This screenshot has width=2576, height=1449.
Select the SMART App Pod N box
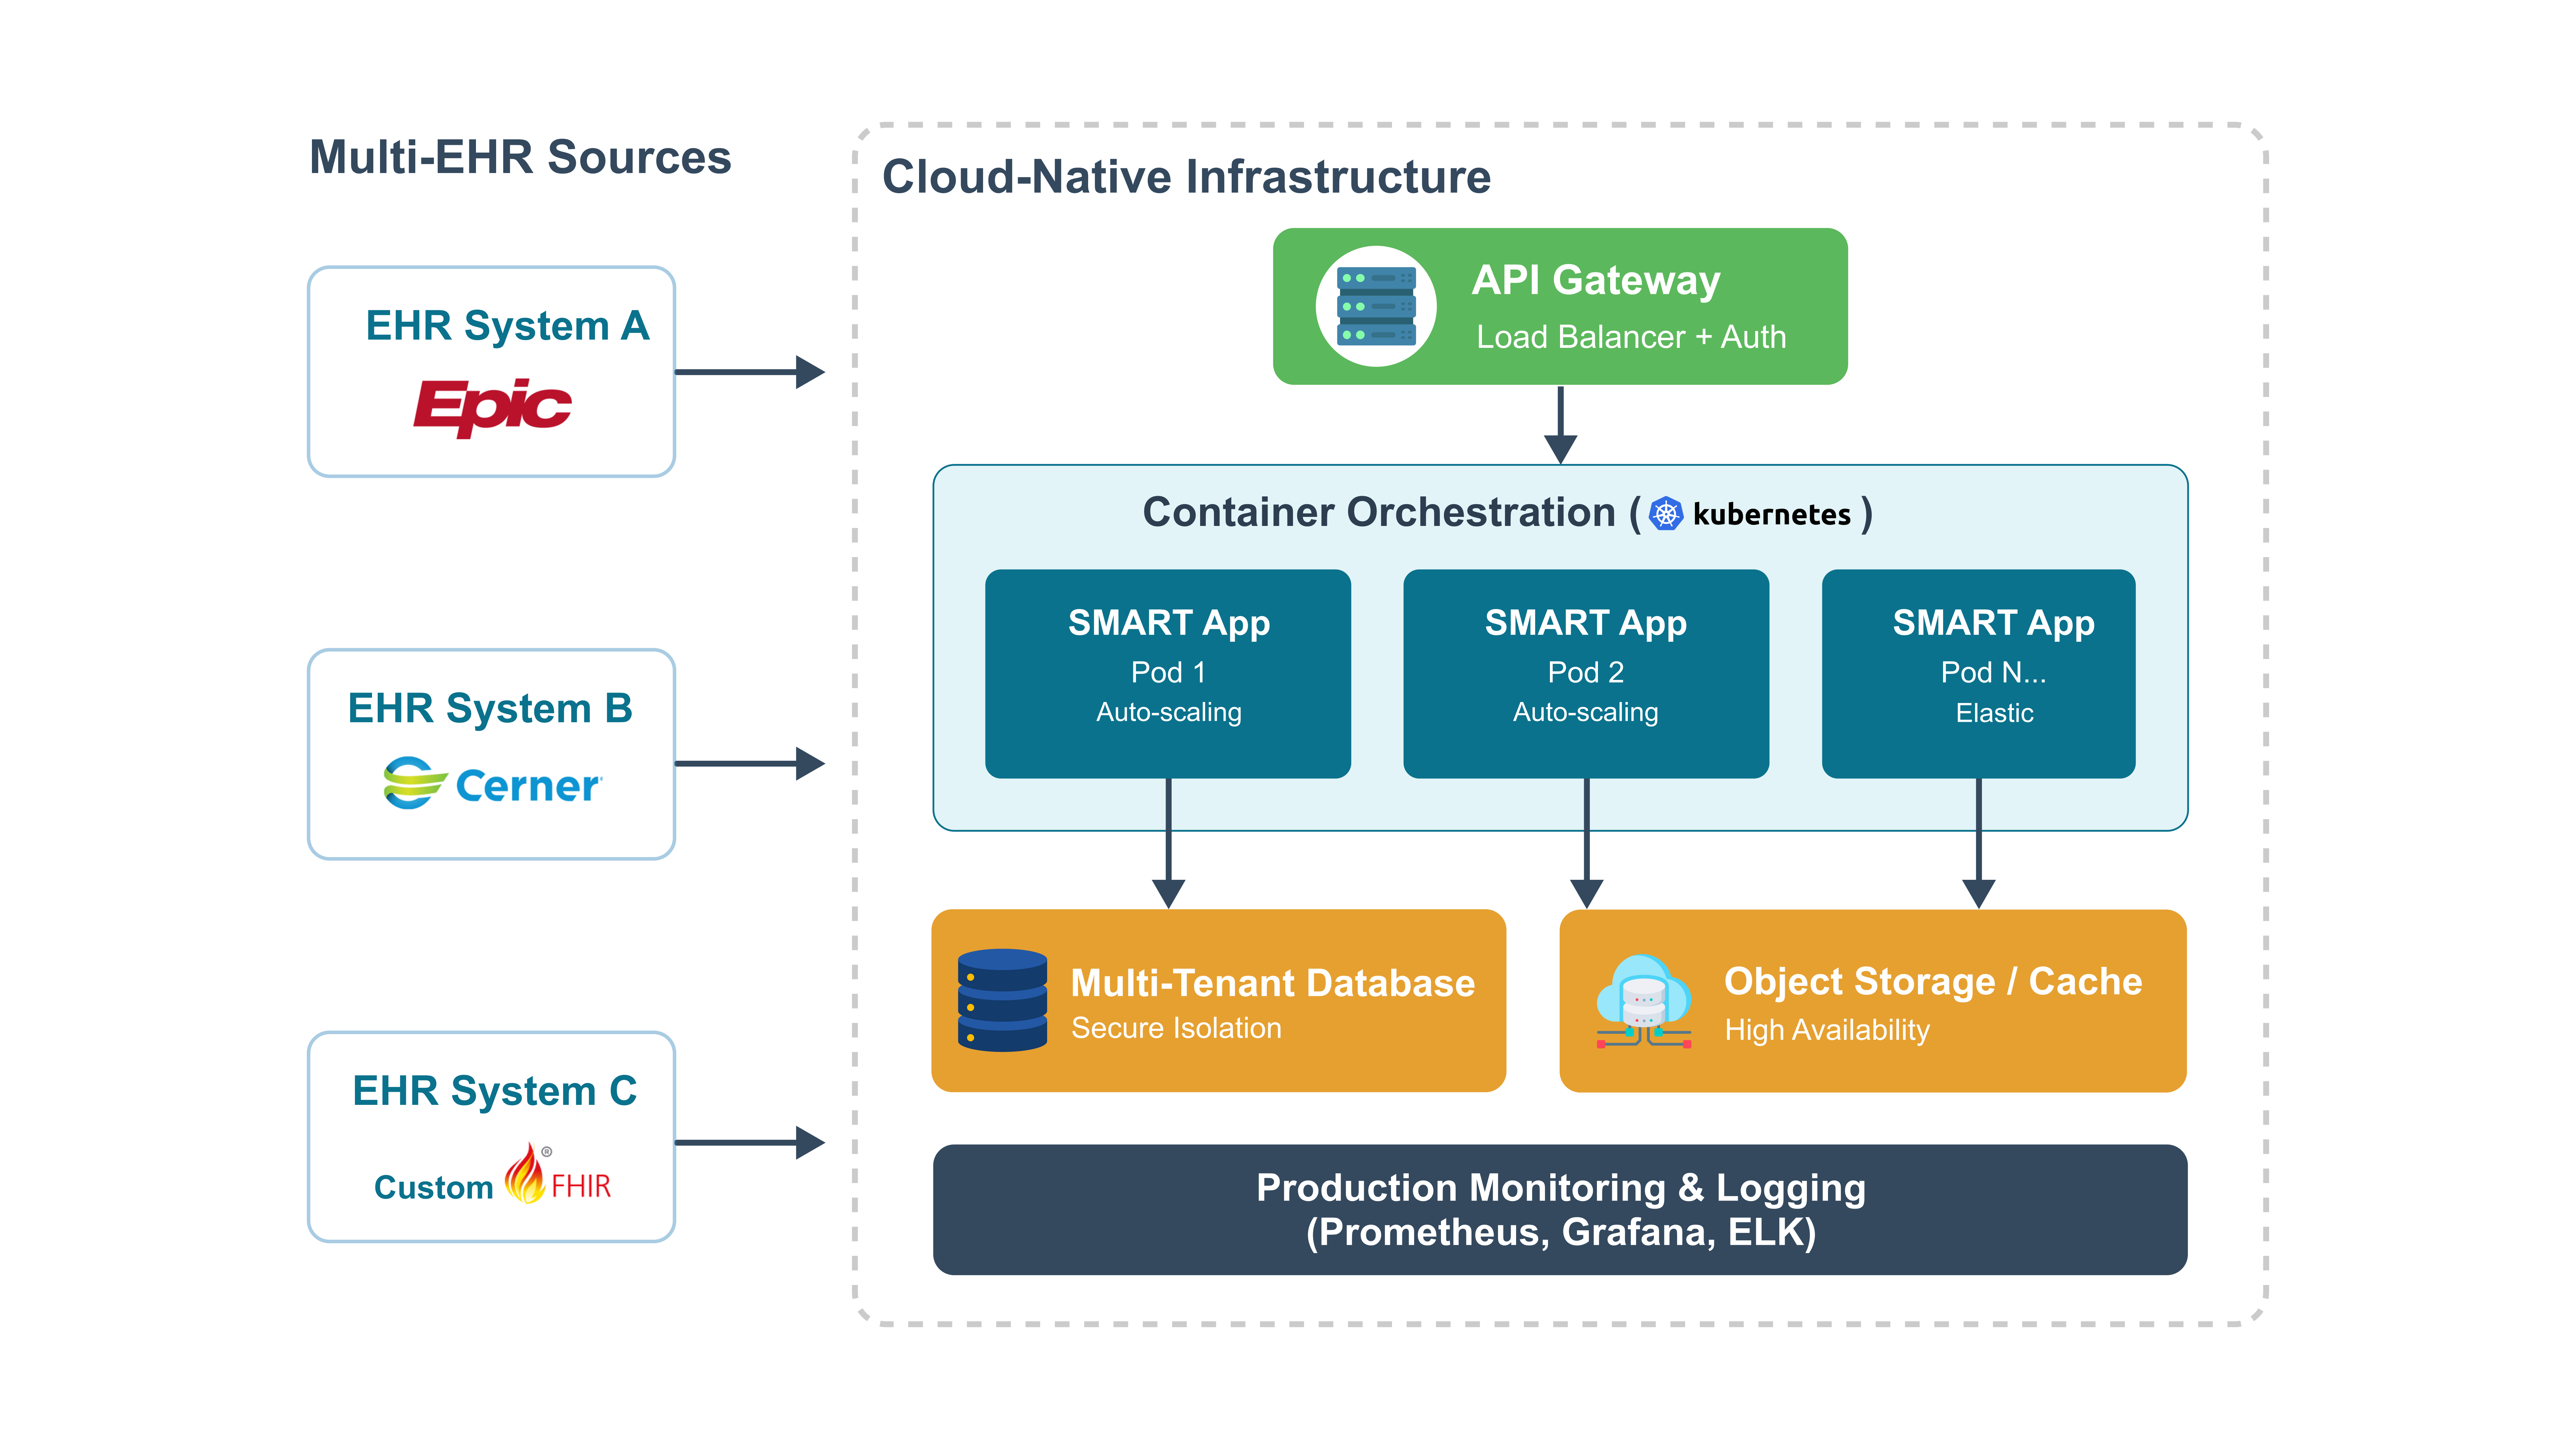click(x=1978, y=673)
